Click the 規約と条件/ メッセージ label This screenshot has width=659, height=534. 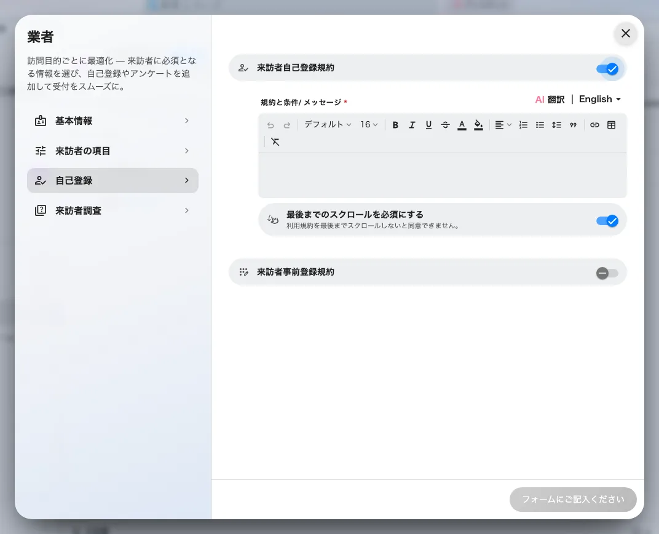[x=301, y=102]
